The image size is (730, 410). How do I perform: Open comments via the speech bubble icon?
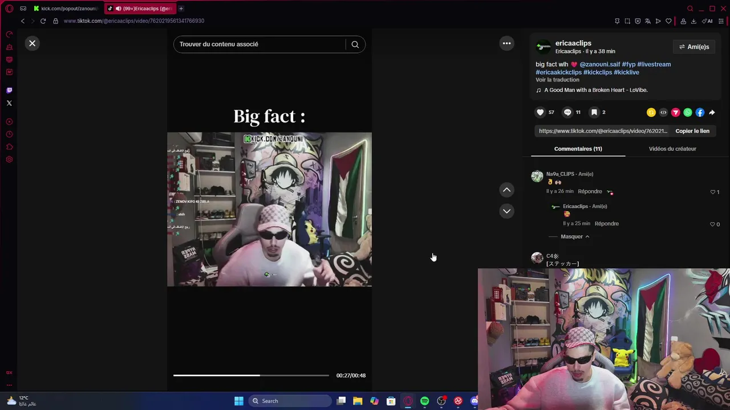567,112
